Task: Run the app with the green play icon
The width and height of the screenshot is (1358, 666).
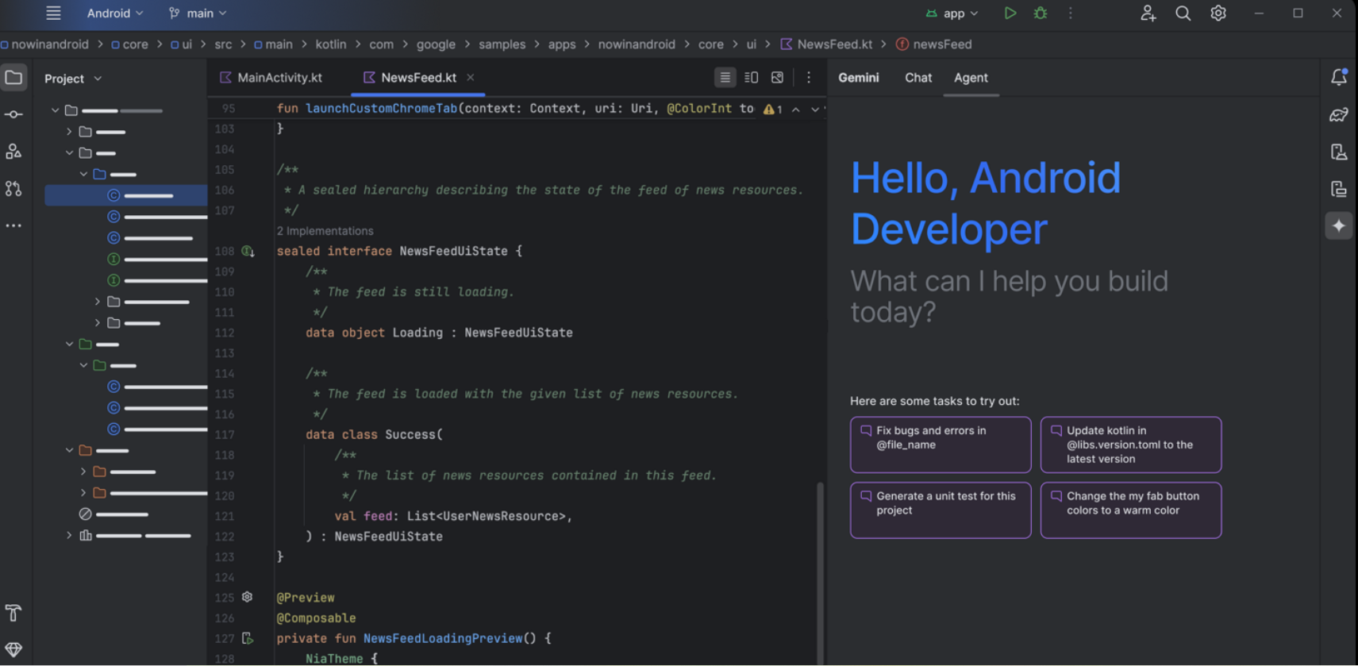Action: point(1010,13)
